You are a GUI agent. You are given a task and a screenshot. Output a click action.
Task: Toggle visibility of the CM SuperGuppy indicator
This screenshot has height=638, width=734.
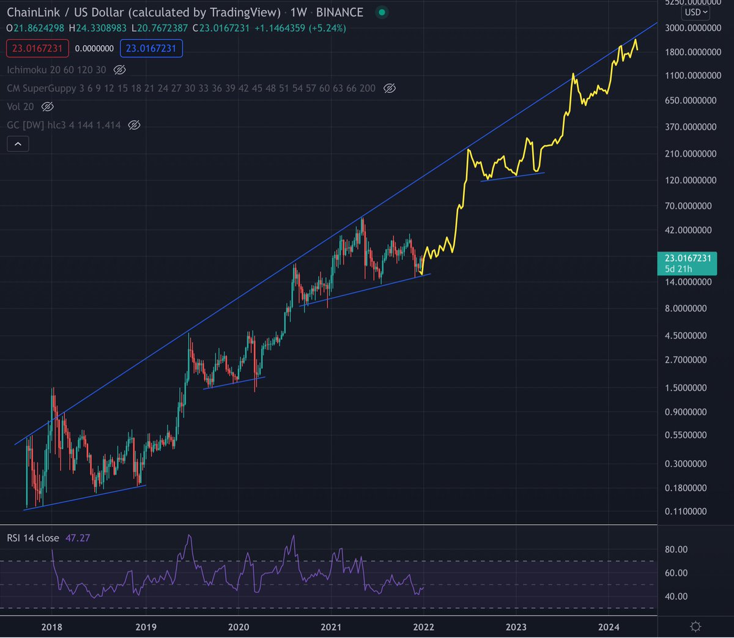[390, 88]
